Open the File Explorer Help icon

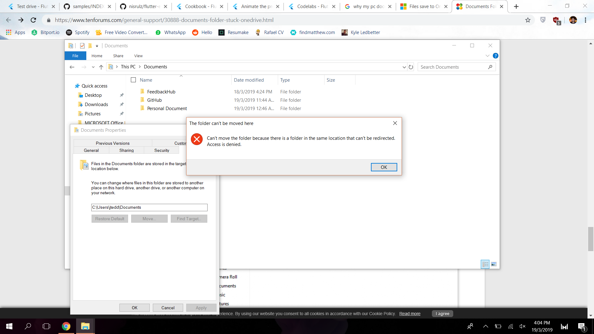click(495, 56)
